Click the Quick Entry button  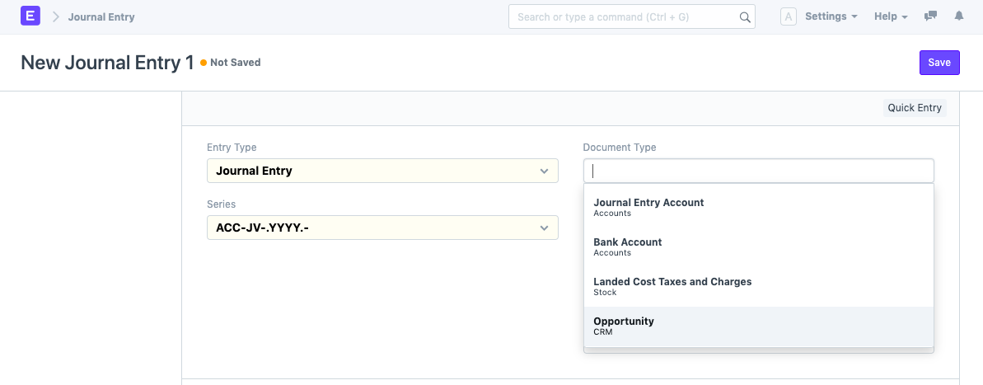pyautogui.click(x=914, y=108)
